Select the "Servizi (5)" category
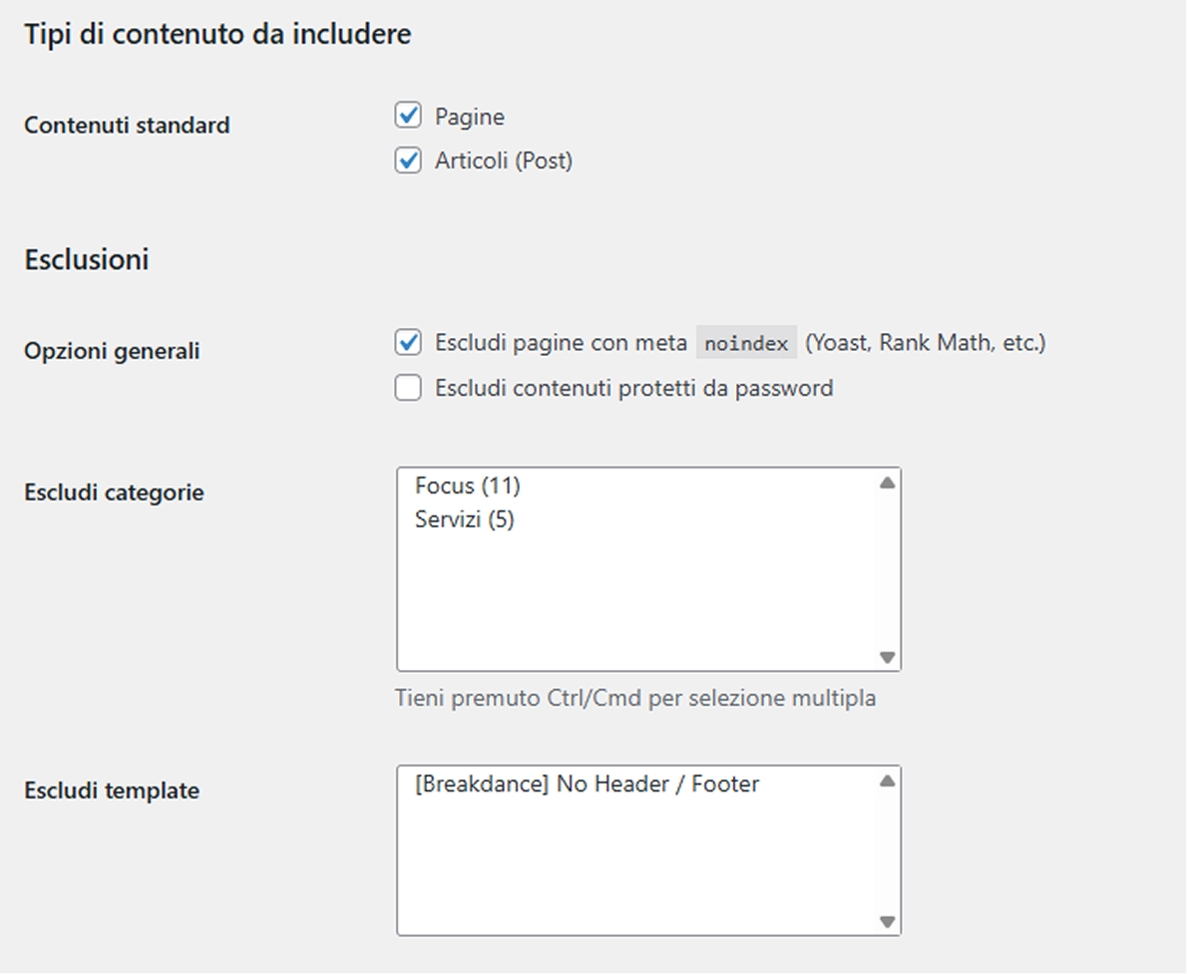 [x=463, y=518]
